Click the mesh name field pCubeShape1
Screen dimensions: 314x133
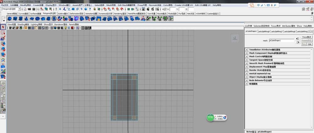point(282,40)
